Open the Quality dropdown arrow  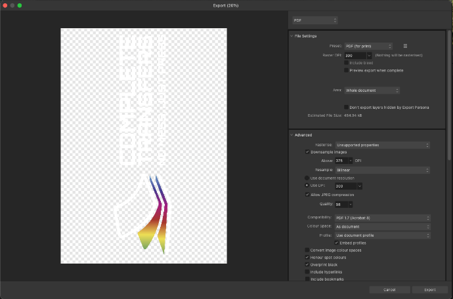point(351,205)
